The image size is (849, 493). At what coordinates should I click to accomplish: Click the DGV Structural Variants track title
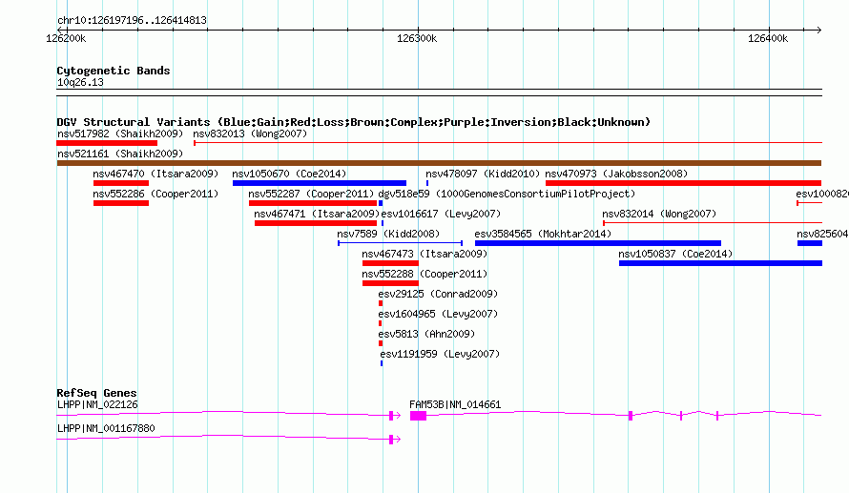[x=353, y=122]
